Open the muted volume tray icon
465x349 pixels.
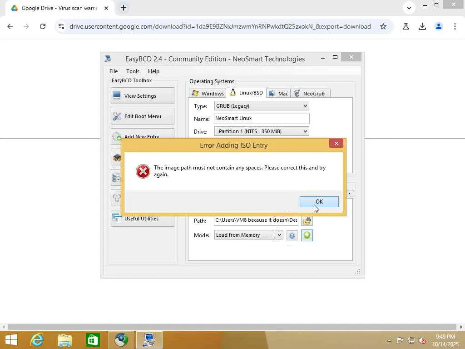pyautogui.click(x=422, y=340)
